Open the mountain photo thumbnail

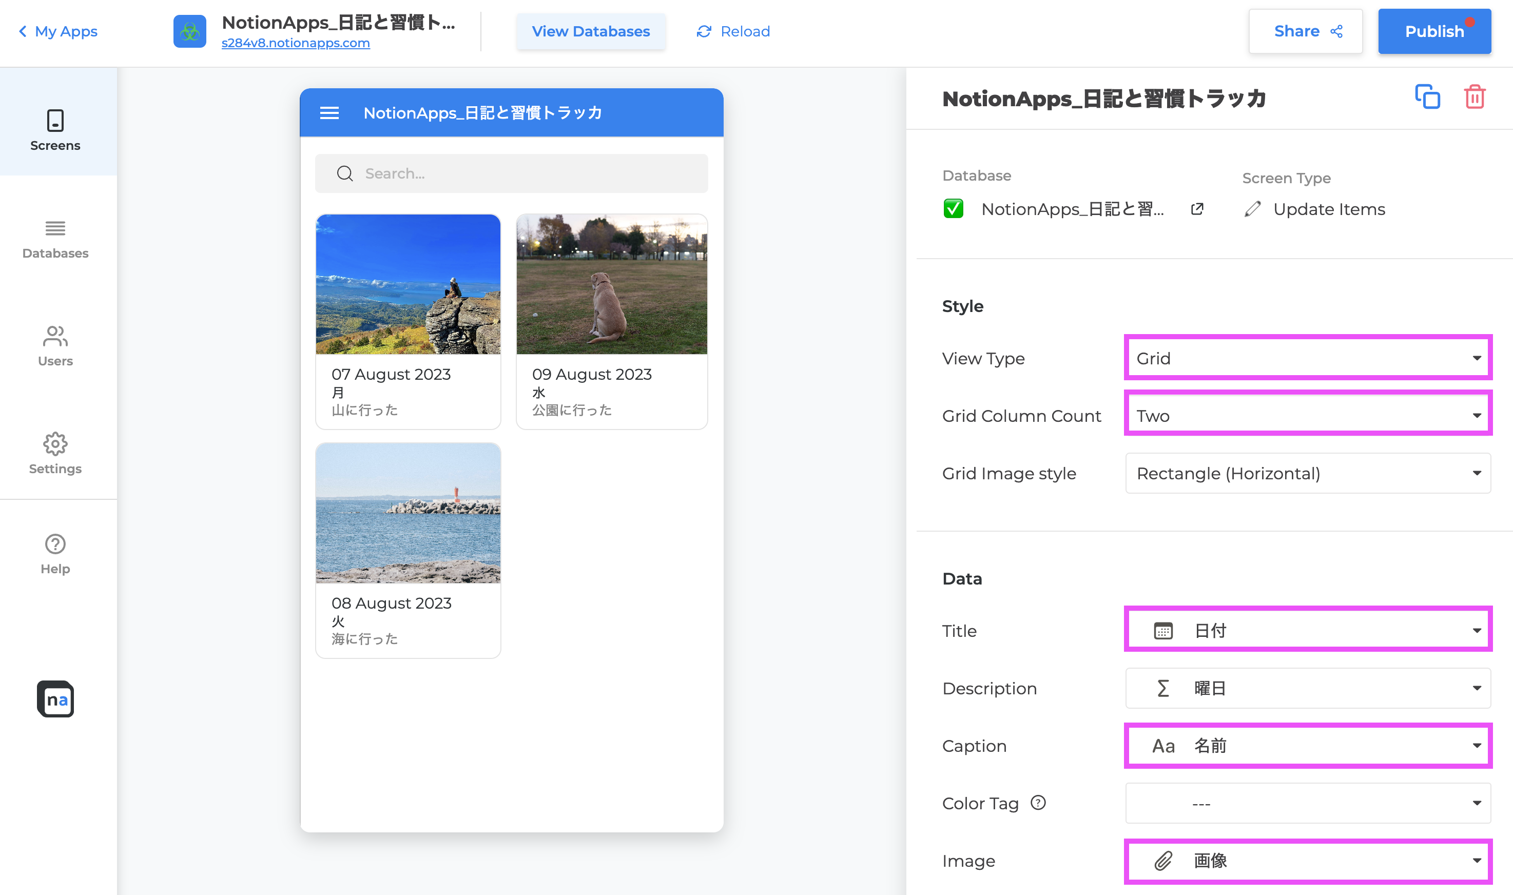coord(408,284)
